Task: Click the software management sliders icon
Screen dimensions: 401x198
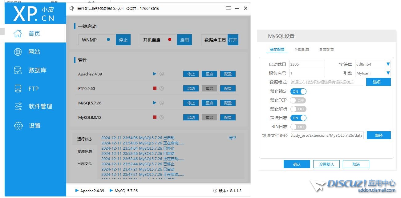Action: pos(18,107)
